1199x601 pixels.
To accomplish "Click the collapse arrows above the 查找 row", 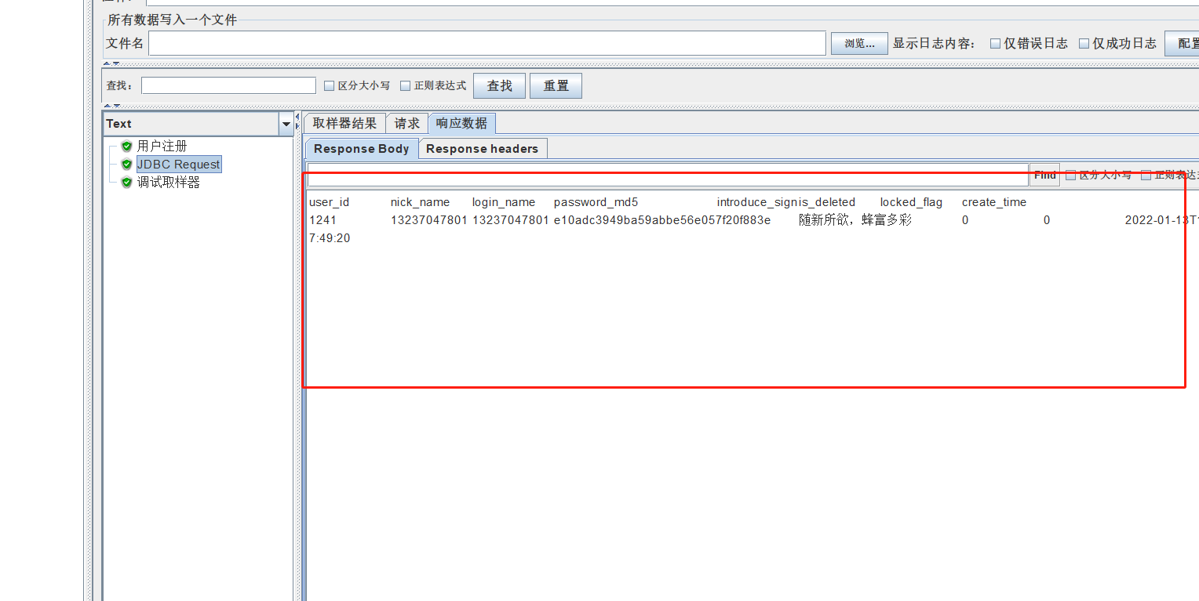I will [x=111, y=63].
